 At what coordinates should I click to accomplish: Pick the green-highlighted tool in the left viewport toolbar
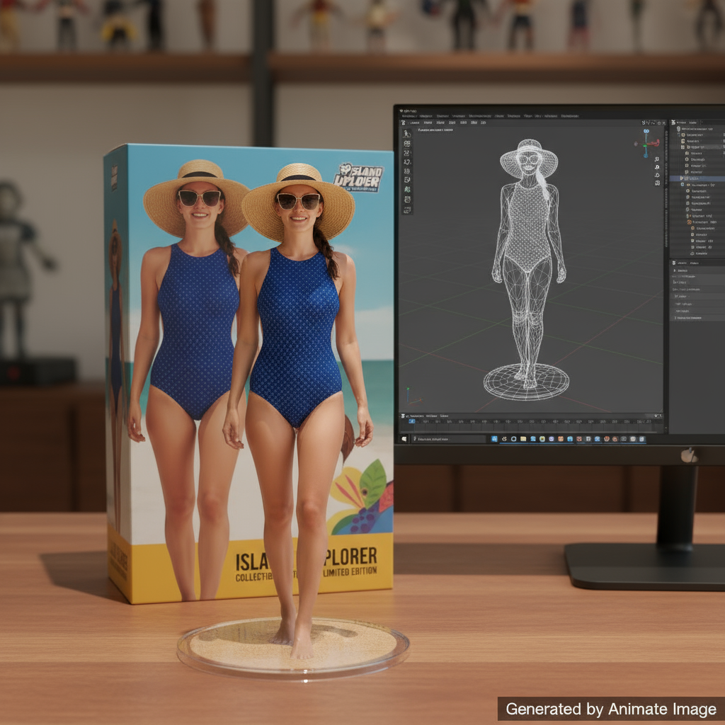click(407, 189)
